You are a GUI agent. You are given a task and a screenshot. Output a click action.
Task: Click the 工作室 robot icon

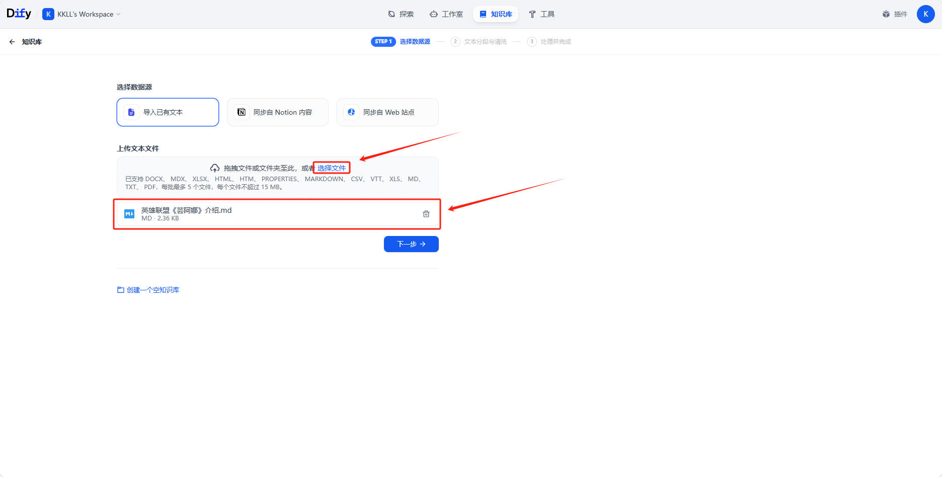[x=434, y=14]
